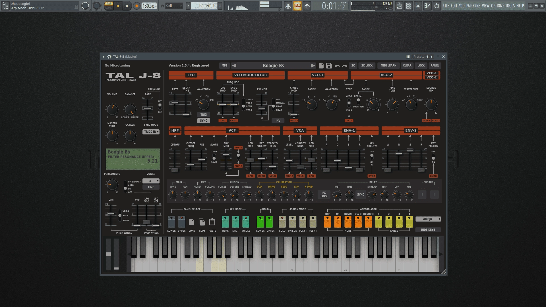Click the FX LOCK button
This screenshot has width=546, height=307.
pyautogui.click(x=324, y=194)
